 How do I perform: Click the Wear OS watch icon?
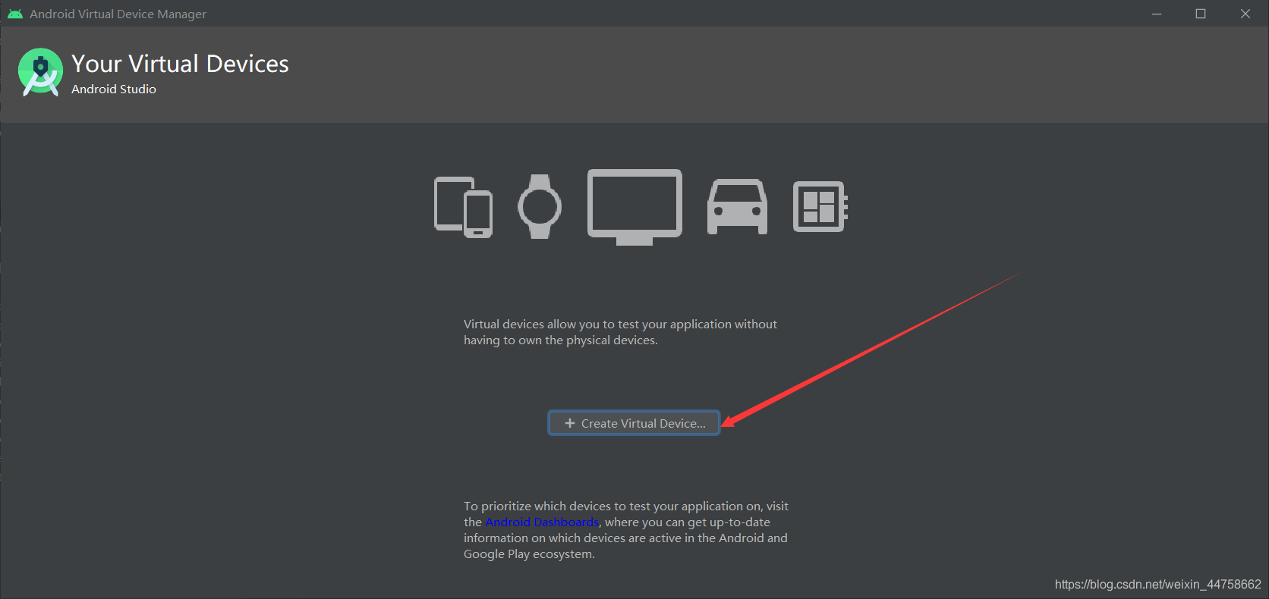point(540,206)
